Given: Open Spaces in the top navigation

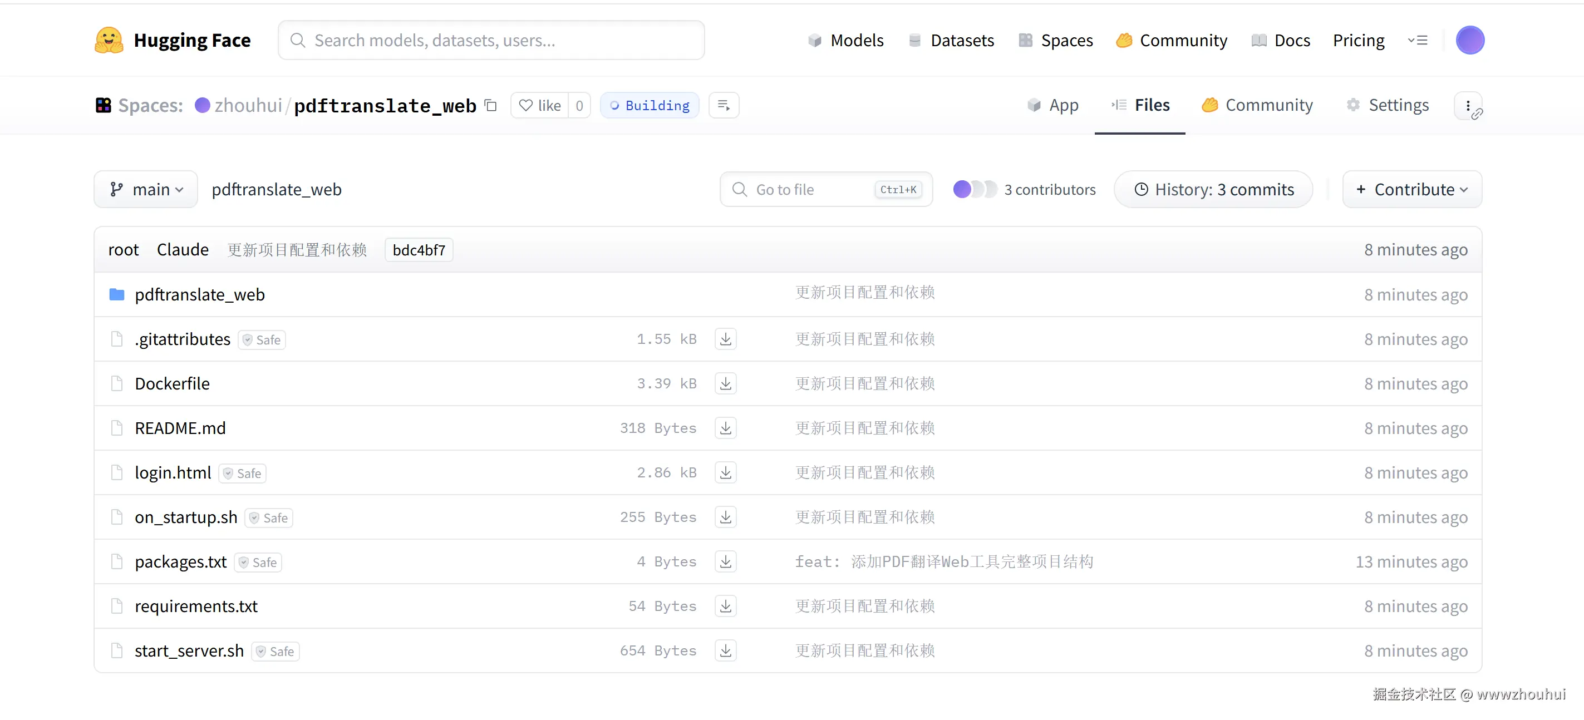Looking at the screenshot, I should click(1056, 41).
